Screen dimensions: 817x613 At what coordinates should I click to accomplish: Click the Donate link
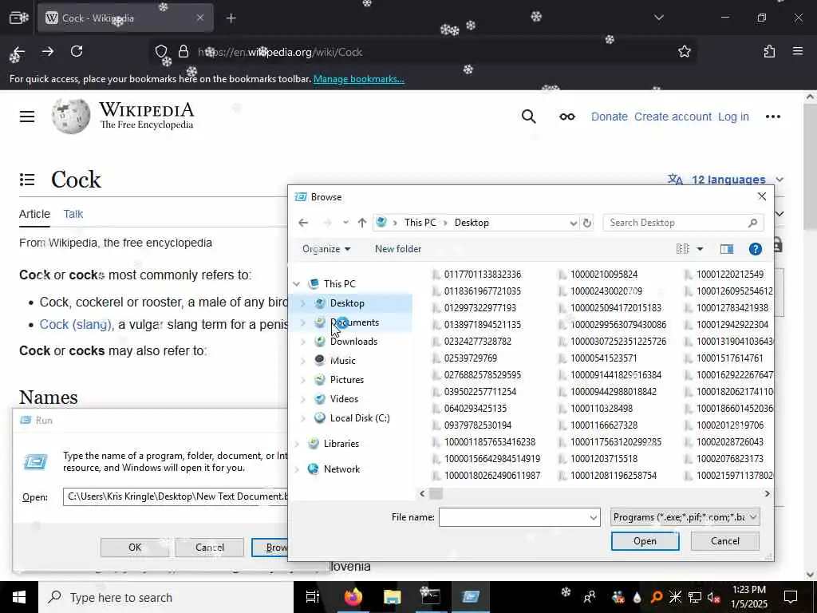click(609, 117)
